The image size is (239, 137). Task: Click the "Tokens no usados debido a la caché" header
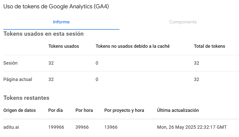132,46
